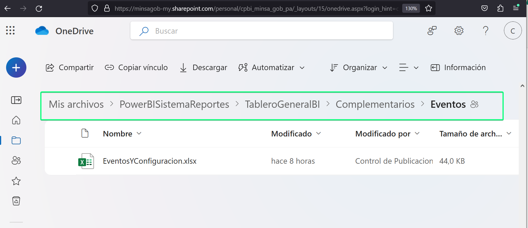
Task: Open Recycle bin in sidebar
Action: pos(16,201)
